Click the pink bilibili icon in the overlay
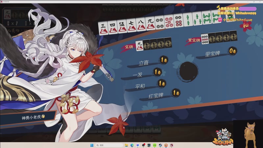 click(x=220, y=20)
